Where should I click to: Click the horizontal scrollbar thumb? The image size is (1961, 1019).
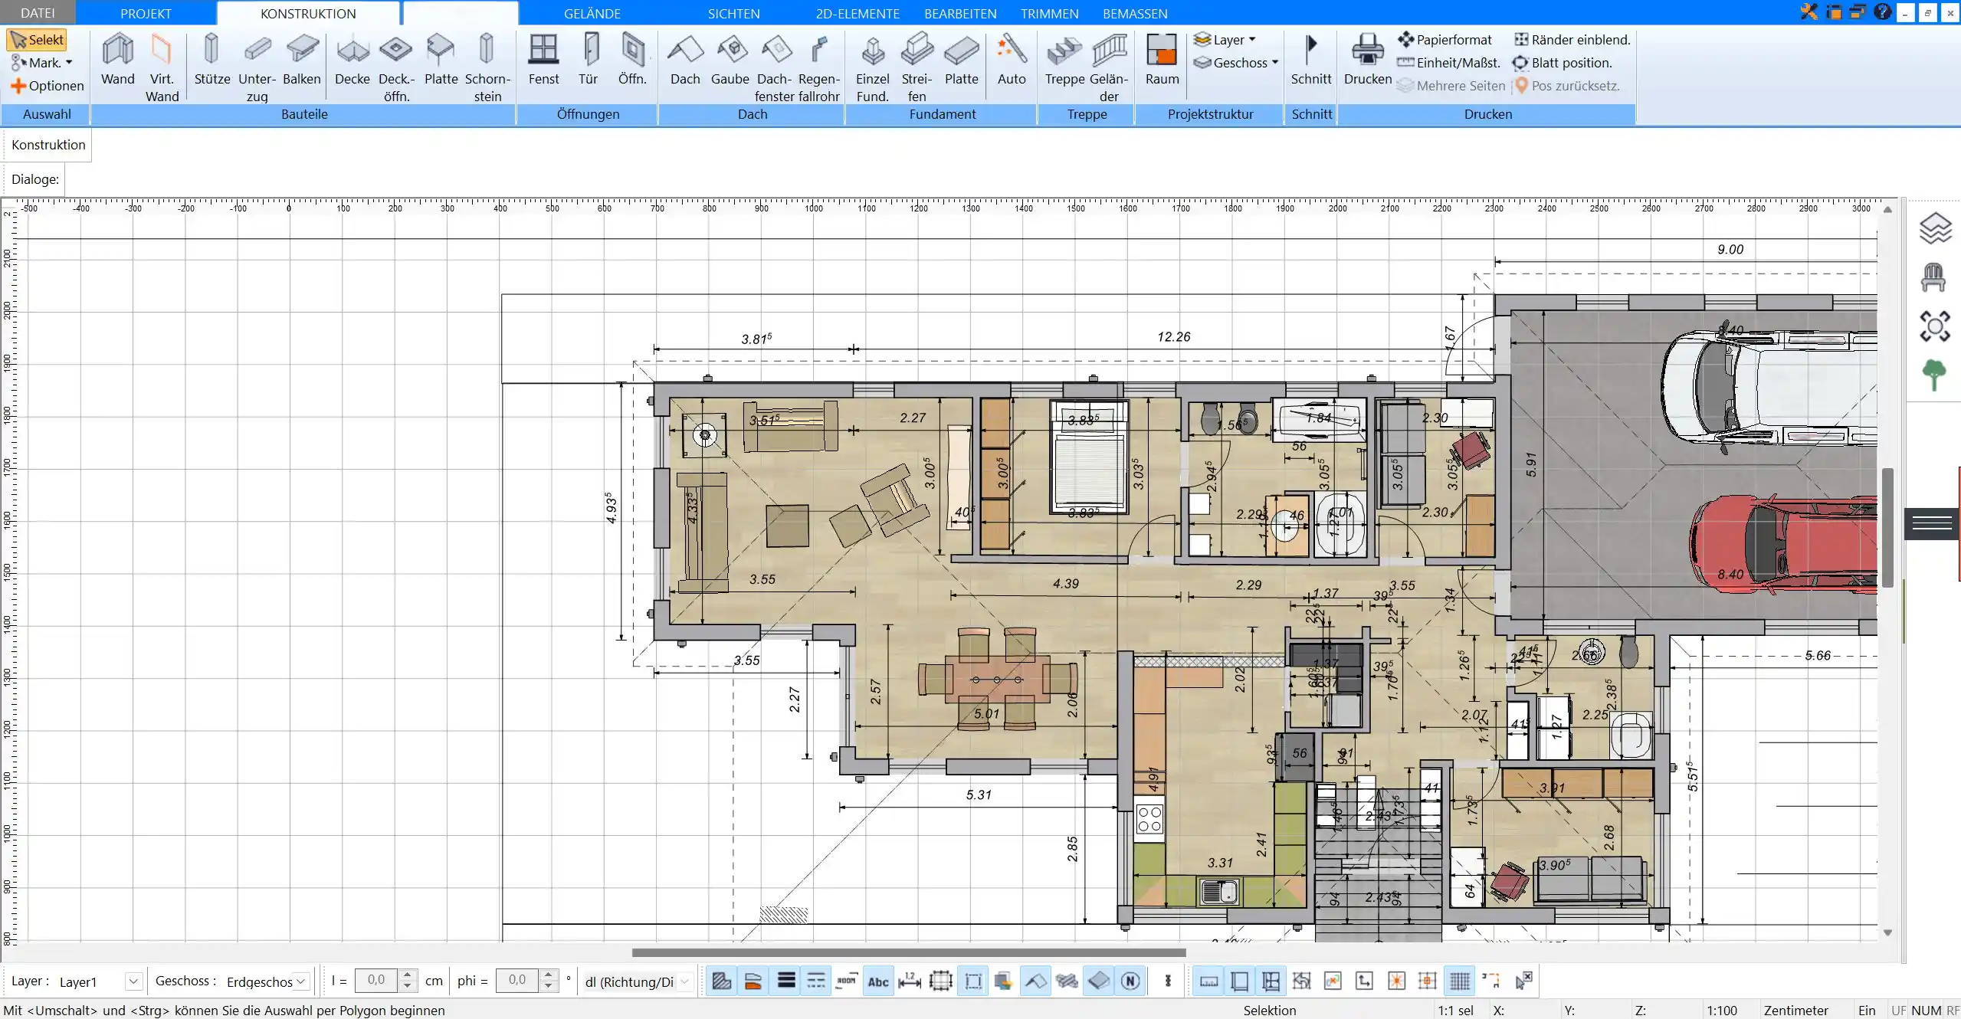point(909,952)
